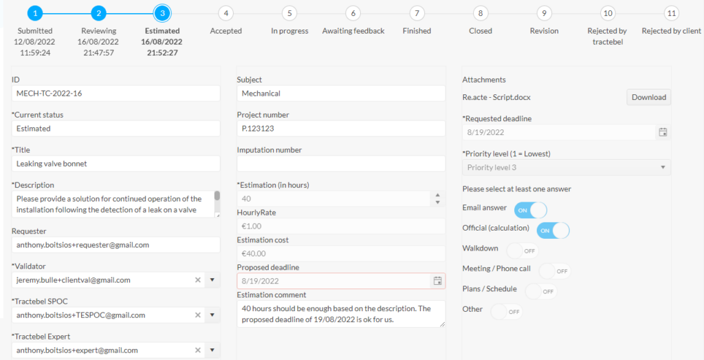Clear the Tractebel Expert selection X icon
This screenshot has width=704, height=360.
197,350
